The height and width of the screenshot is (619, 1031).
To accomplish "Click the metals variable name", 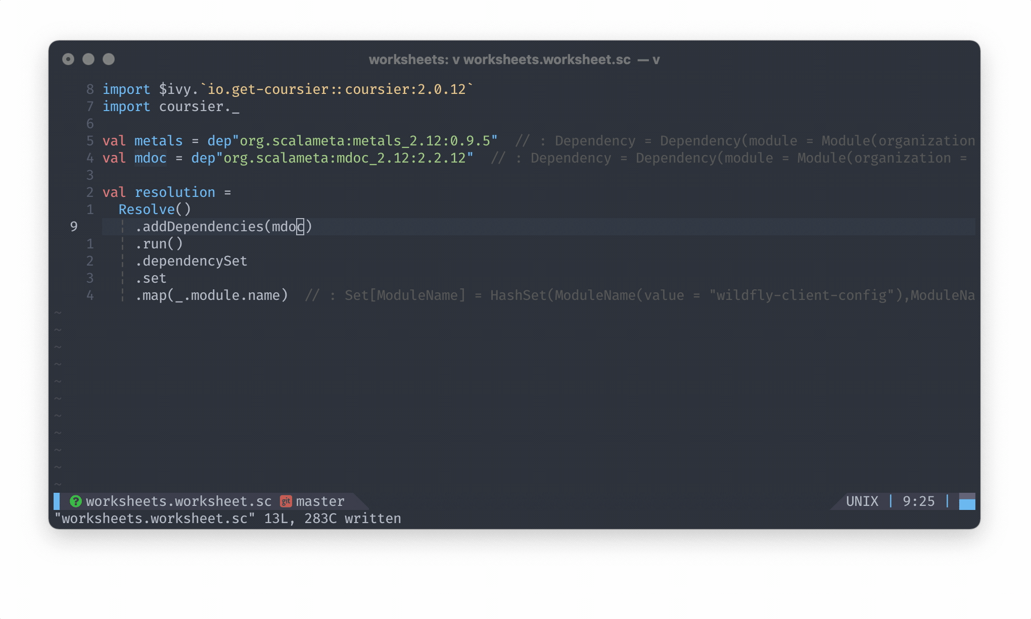I will pos(158,140).
